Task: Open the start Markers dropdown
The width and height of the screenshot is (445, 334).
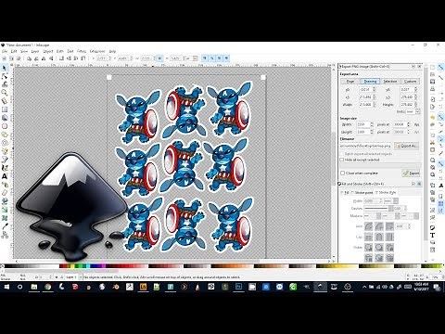Action: click(373, 216)
